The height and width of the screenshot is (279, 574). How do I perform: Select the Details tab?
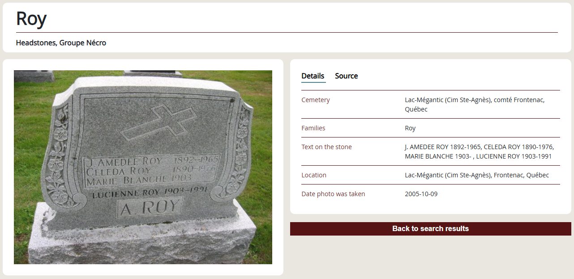[x=313, y=76]
